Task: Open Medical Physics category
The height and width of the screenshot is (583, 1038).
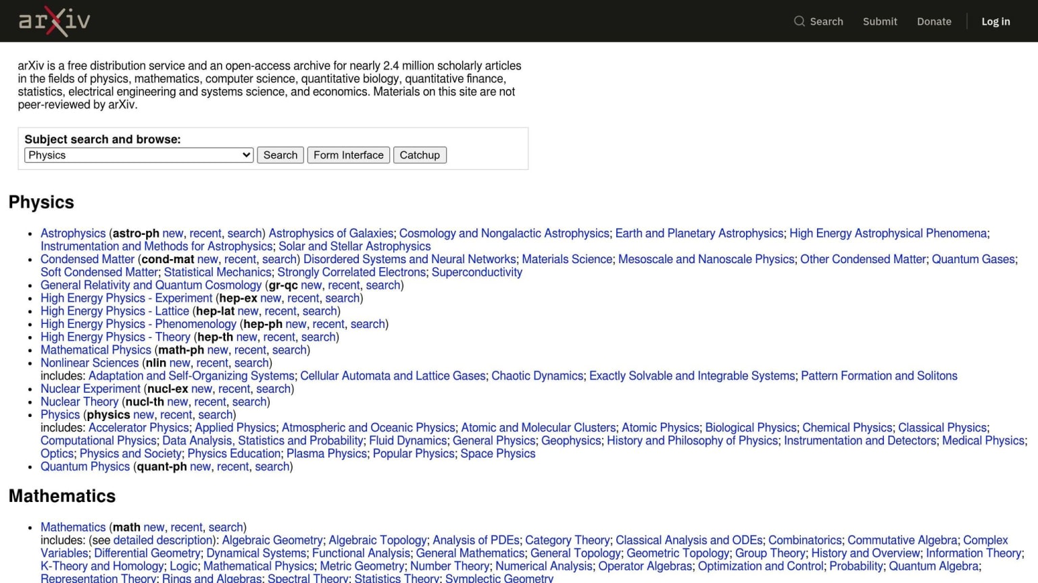Action: coord(983,441)
